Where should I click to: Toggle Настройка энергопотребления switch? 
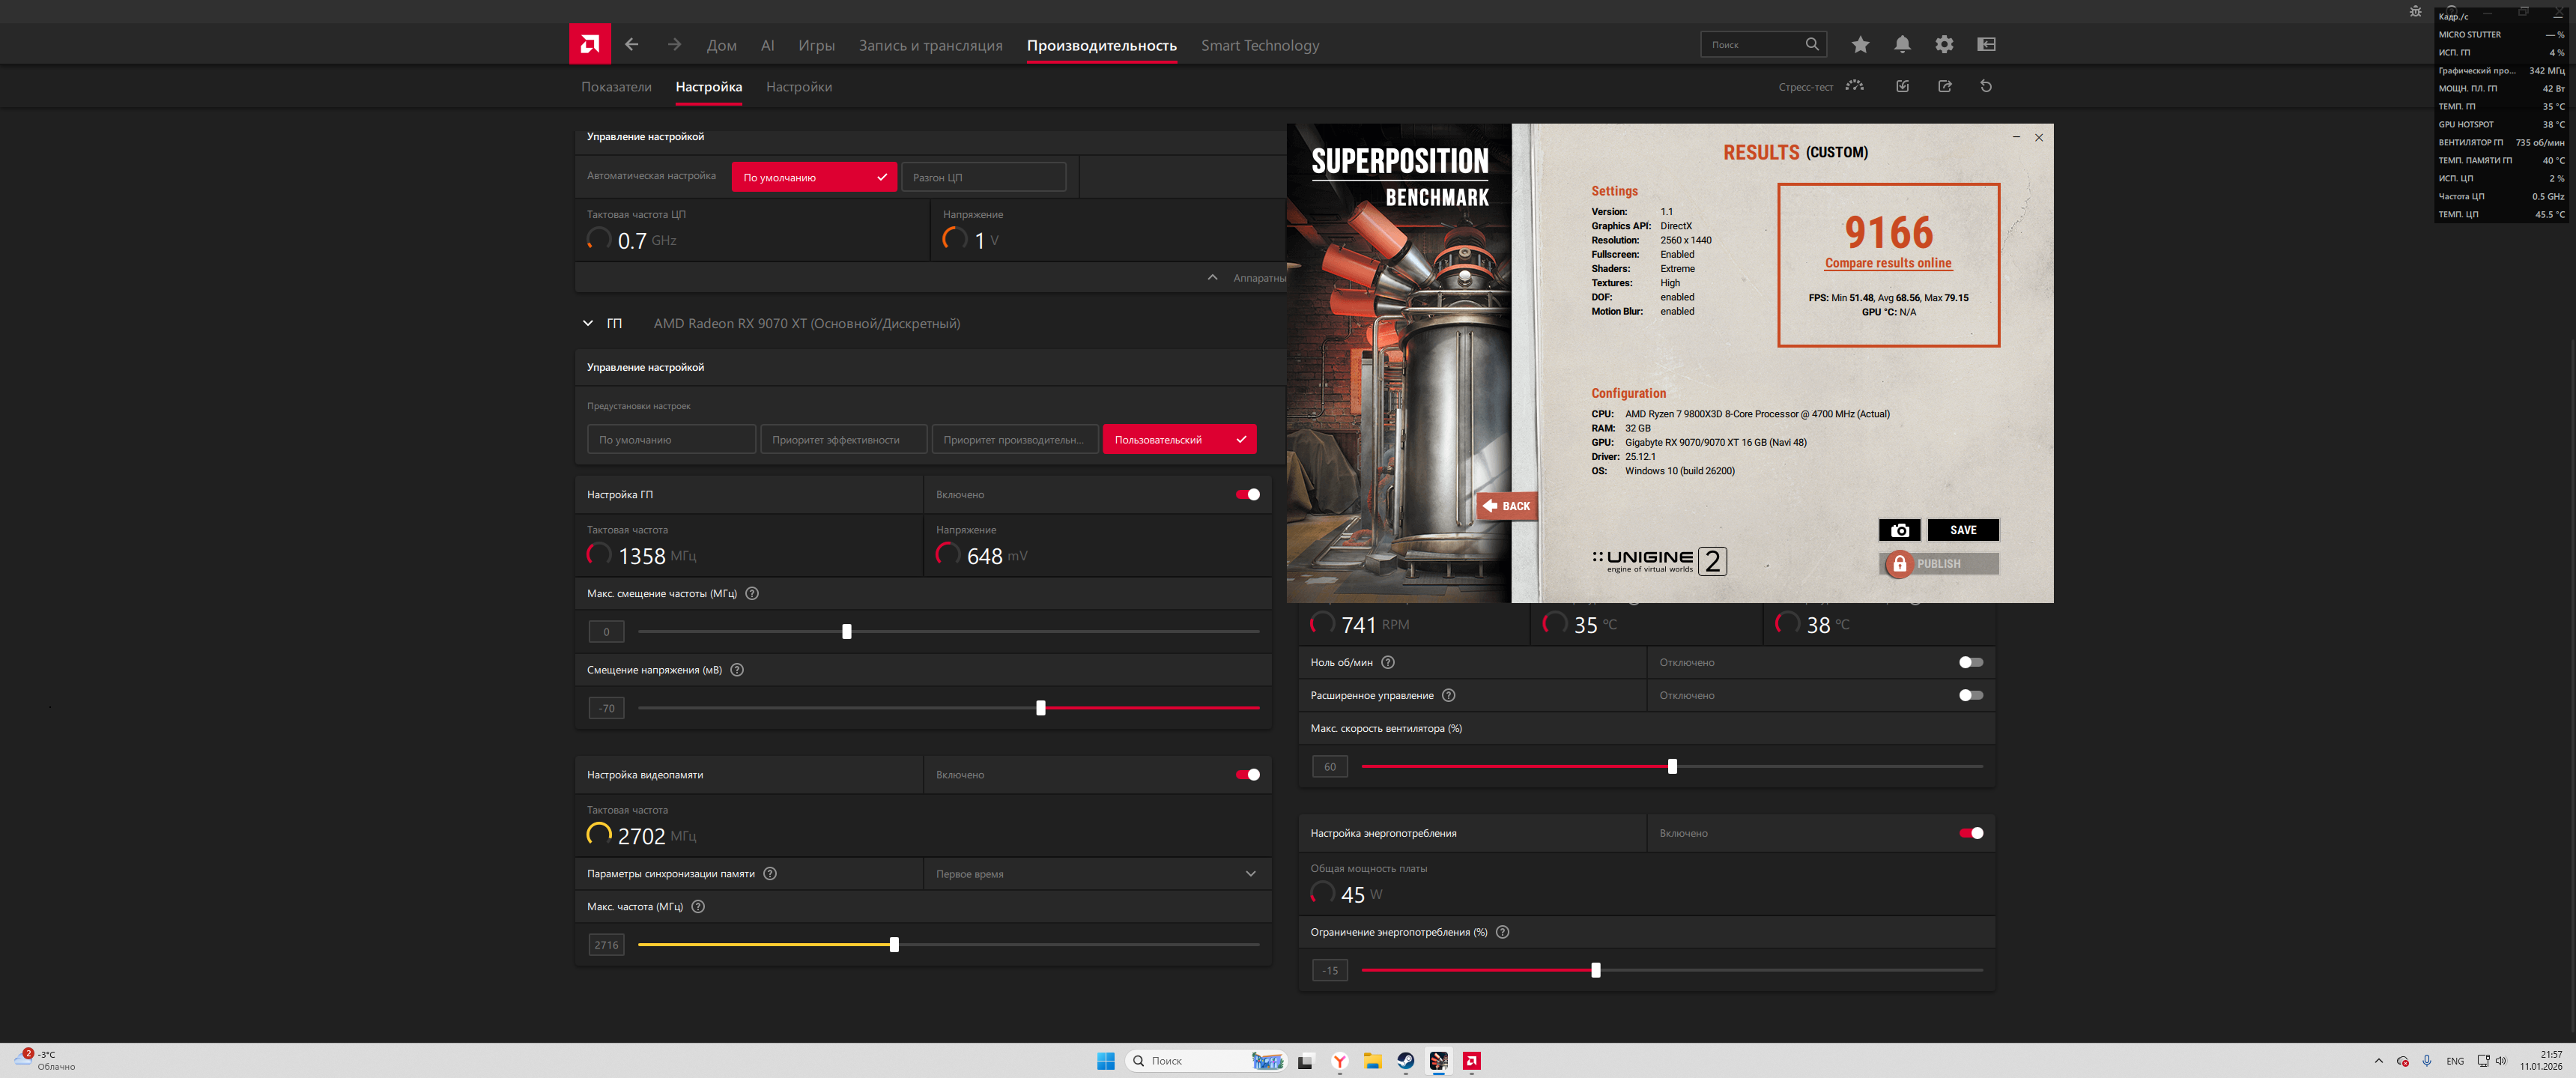(1970, 833)
